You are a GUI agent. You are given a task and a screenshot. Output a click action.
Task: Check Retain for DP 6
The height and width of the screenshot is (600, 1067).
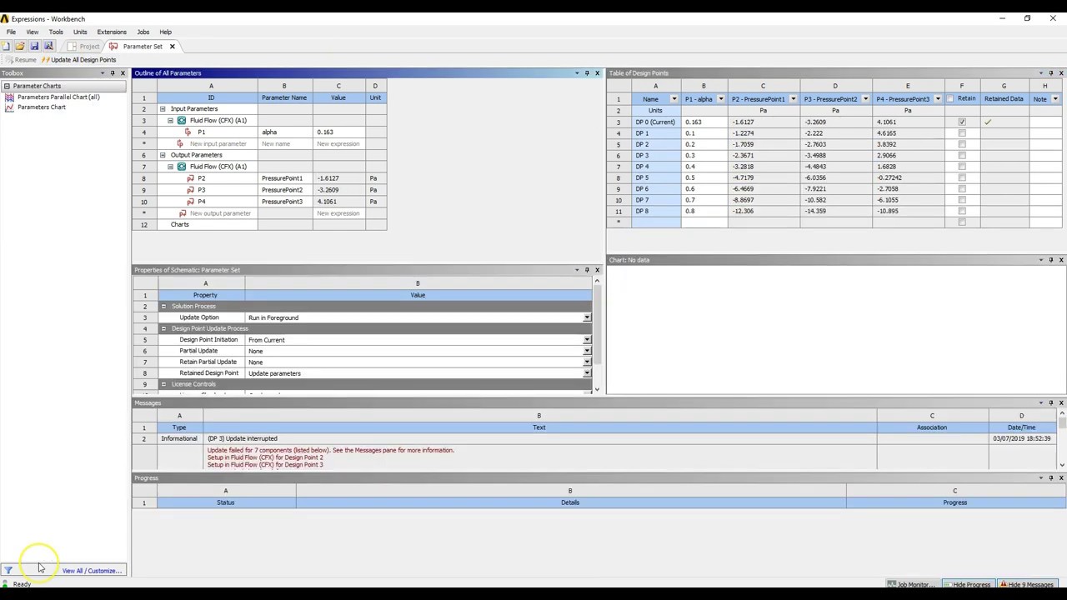962,189
